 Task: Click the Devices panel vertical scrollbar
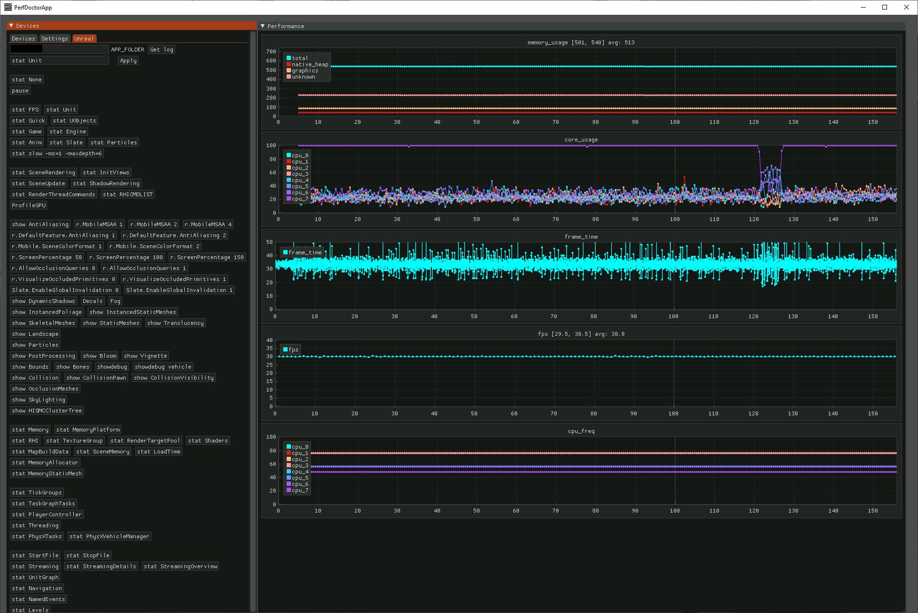(253, 322)
